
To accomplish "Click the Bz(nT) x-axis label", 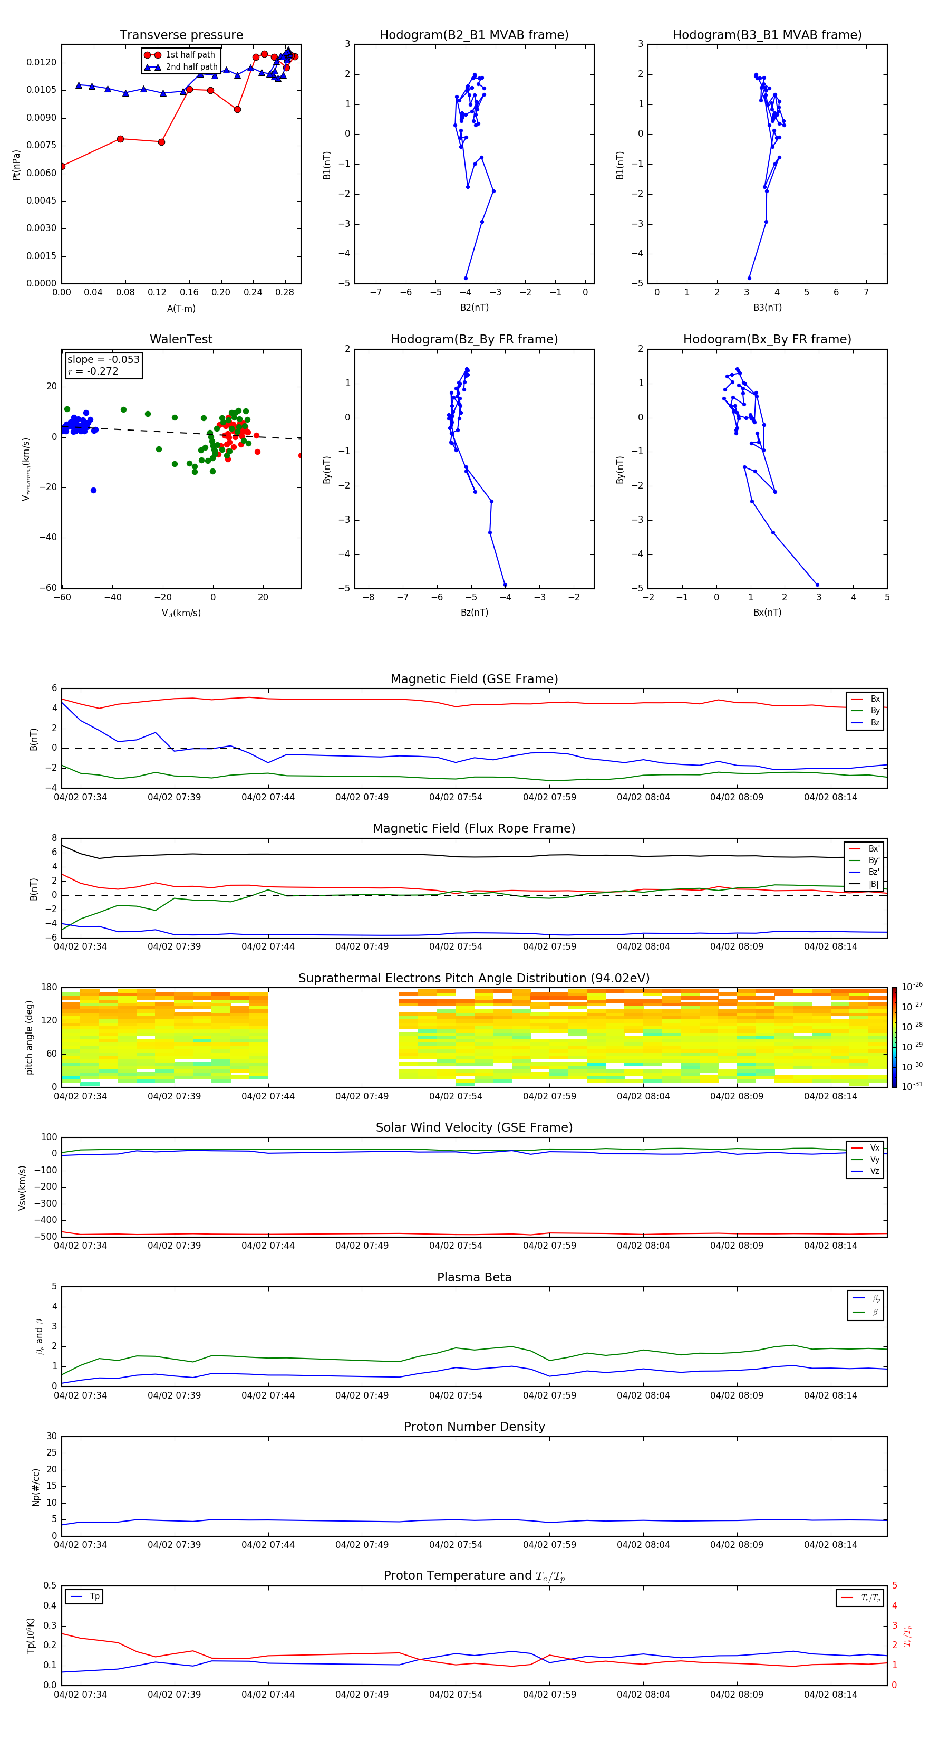I will pyautogui.click(x=474, y=613).
